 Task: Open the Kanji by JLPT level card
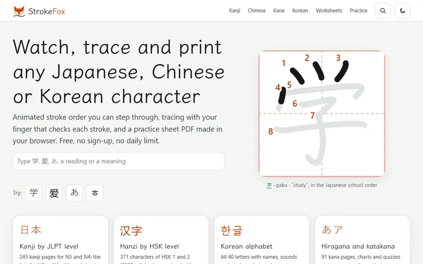(x=60, y=240)
